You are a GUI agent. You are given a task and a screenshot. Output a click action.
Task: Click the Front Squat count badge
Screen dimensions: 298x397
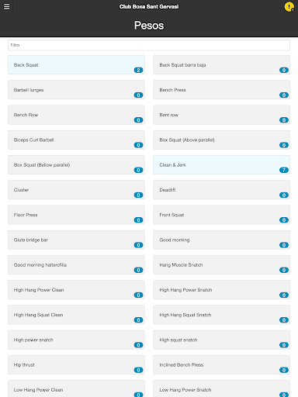(284, 220)
